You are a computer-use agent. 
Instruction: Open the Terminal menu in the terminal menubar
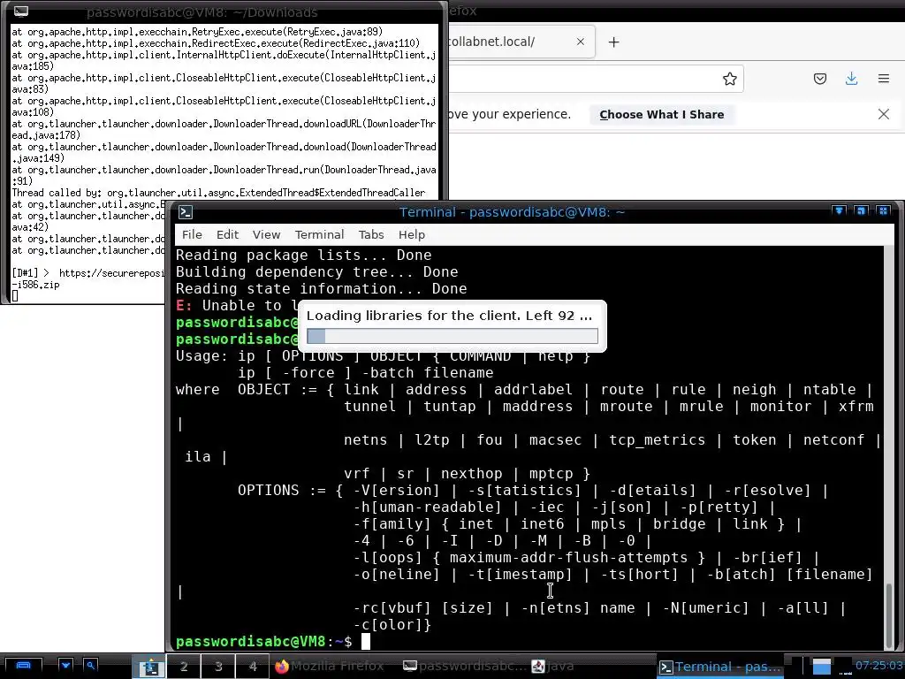[319, 234]
